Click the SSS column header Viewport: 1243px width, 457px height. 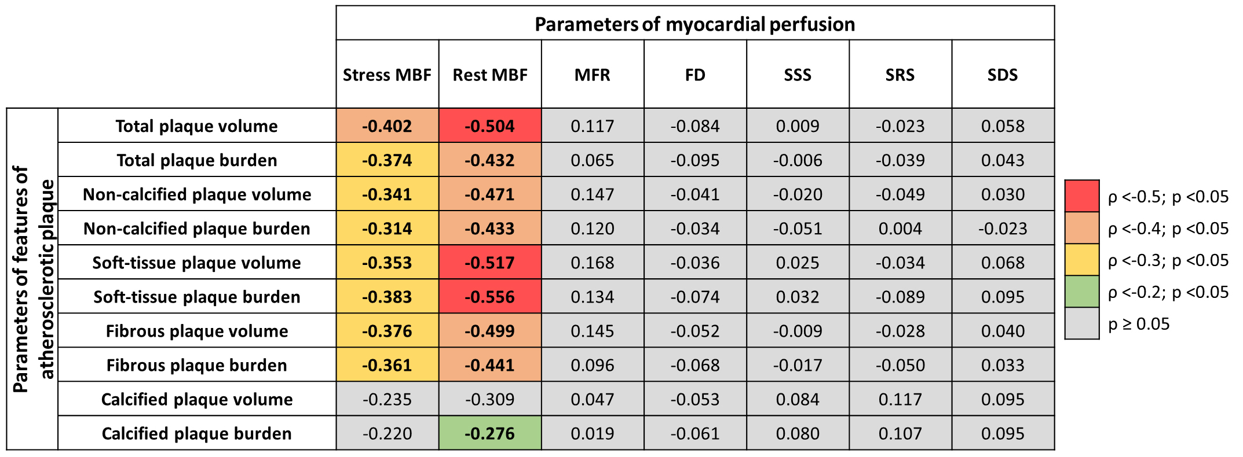click(x=798, y=75)
